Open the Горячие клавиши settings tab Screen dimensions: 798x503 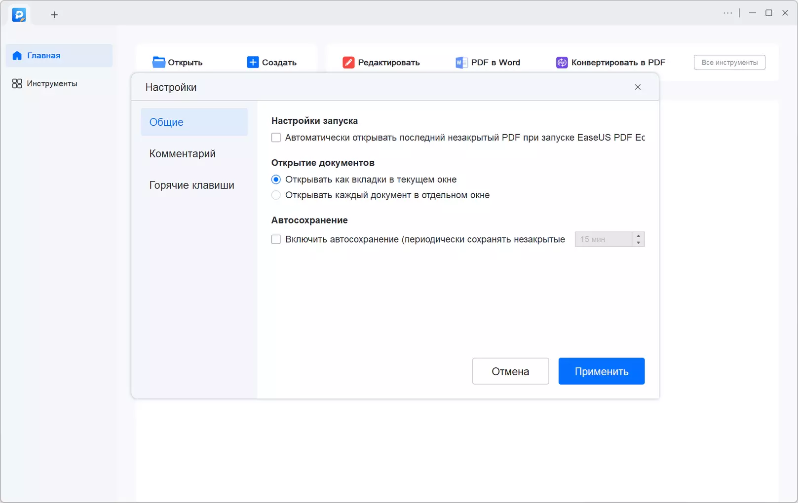[x=194, y=185]
